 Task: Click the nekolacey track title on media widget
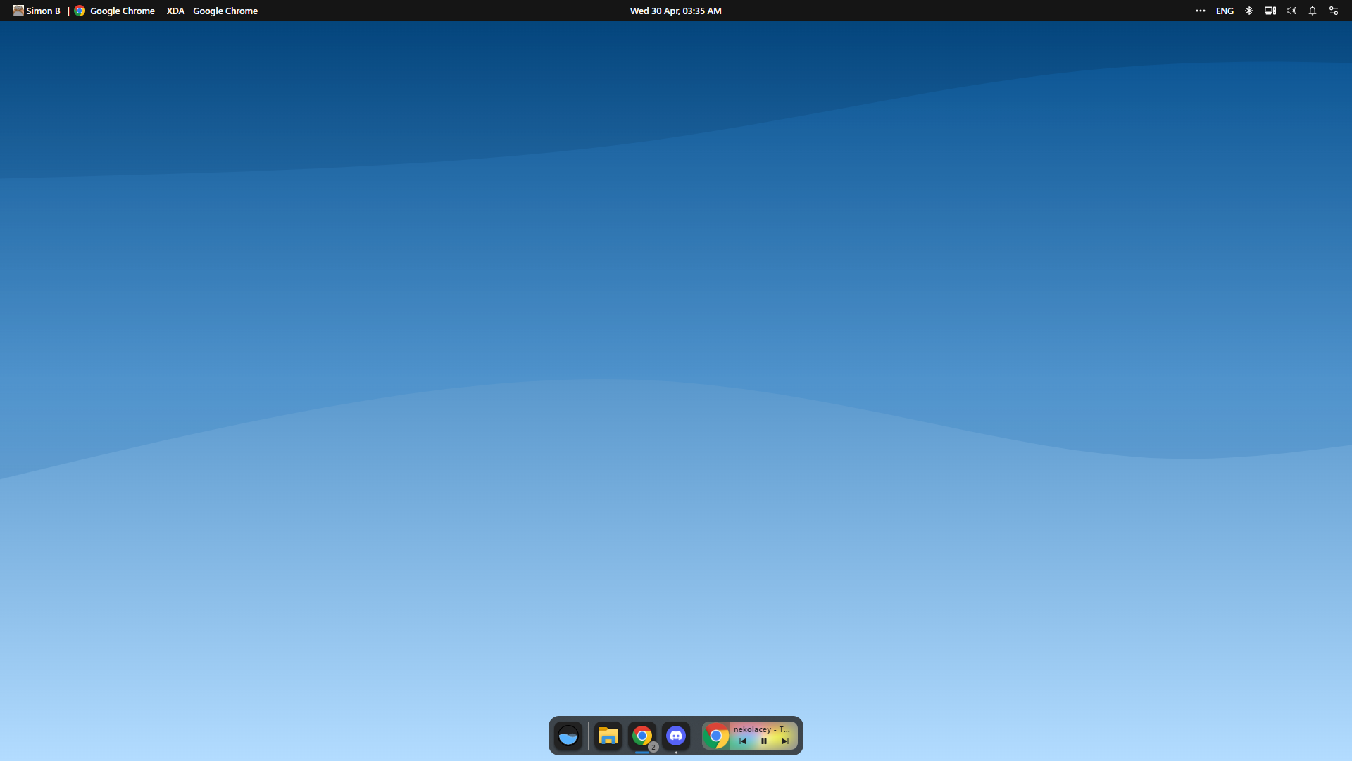[762, 729]
